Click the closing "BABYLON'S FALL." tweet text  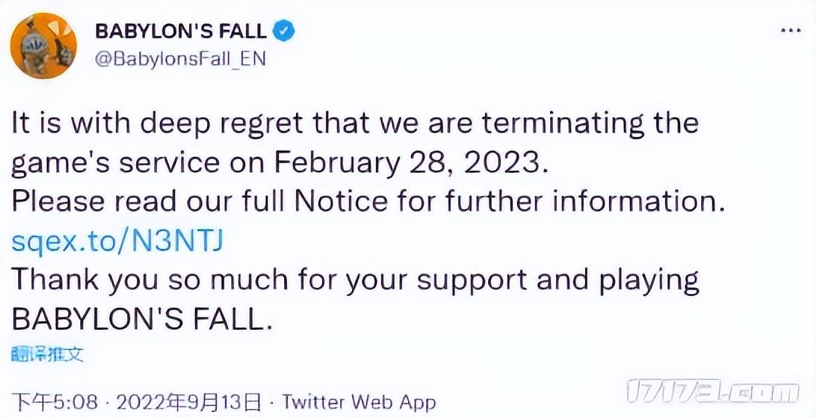pos(141,320)
